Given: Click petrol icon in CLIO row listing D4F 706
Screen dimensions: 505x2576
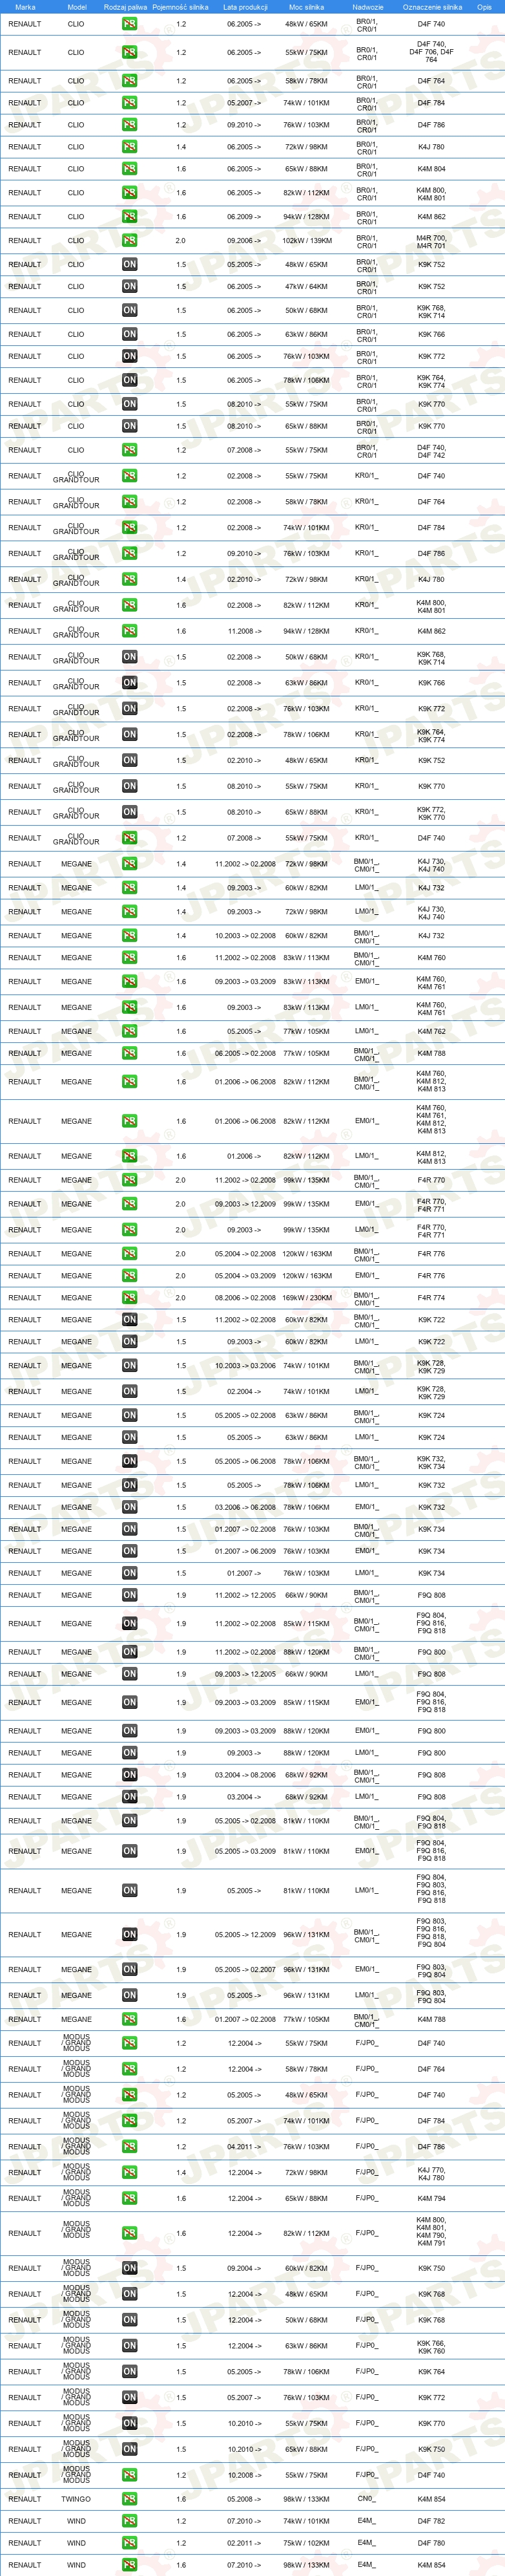Looking at the screenshot, I should tap(130, 52).
